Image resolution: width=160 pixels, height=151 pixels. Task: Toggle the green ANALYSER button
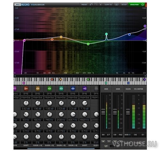point(134,4)
